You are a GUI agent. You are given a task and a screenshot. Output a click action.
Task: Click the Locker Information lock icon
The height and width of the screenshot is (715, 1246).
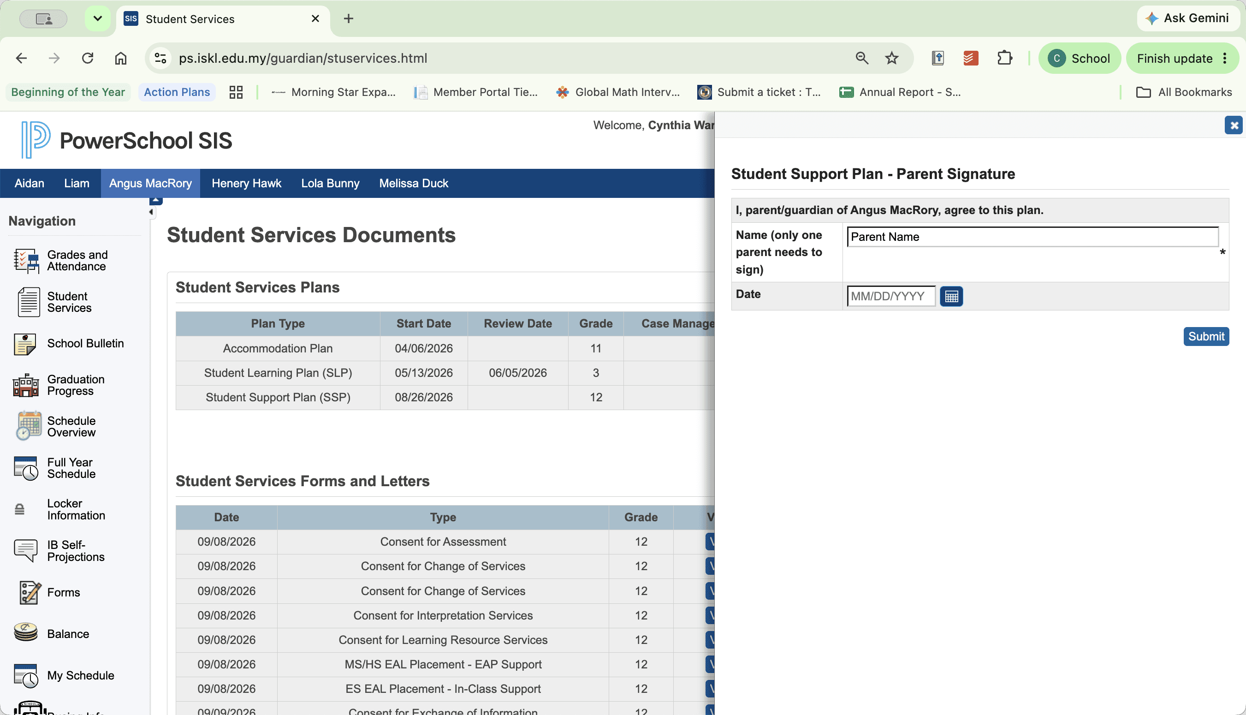click(20, 509)
